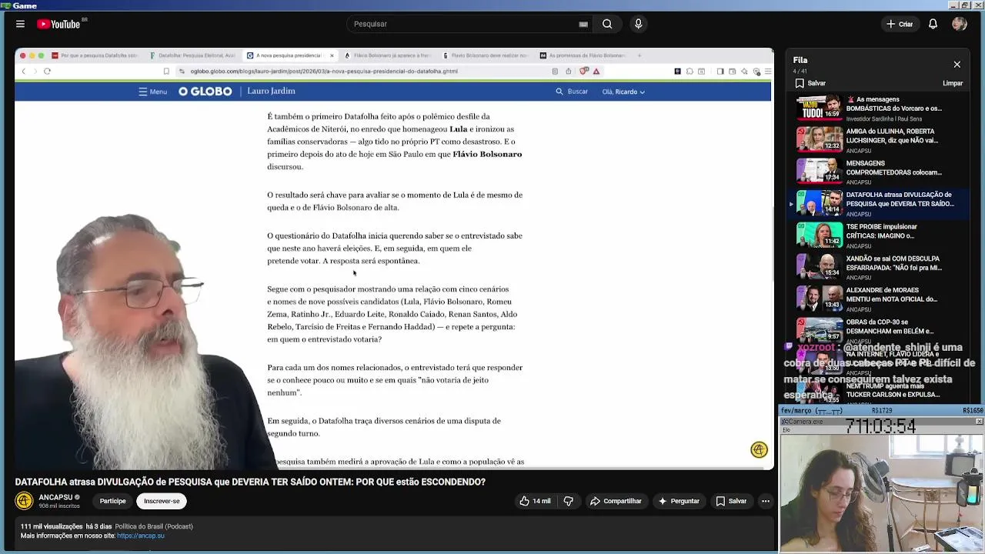Open a new tab with the plus button

click(639, 55)
